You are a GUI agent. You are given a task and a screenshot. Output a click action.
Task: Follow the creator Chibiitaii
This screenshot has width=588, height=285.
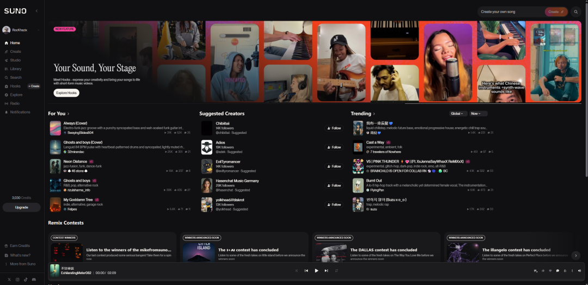334,128
